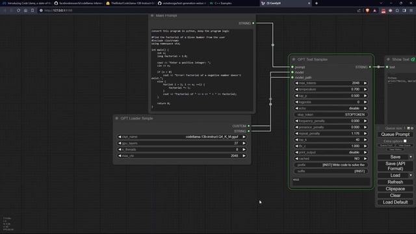Switch to the facebookresearch/codellama GitHub tab

tap(78, 3)
